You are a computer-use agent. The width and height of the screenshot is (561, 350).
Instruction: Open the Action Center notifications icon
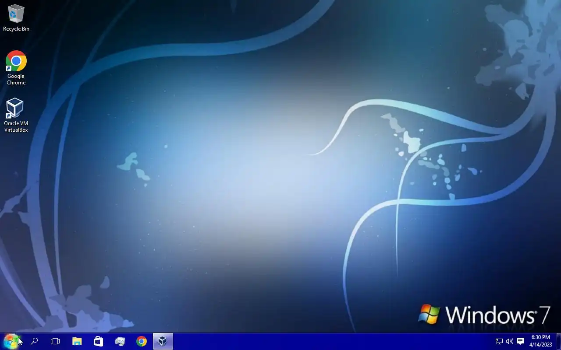point(520,341)
